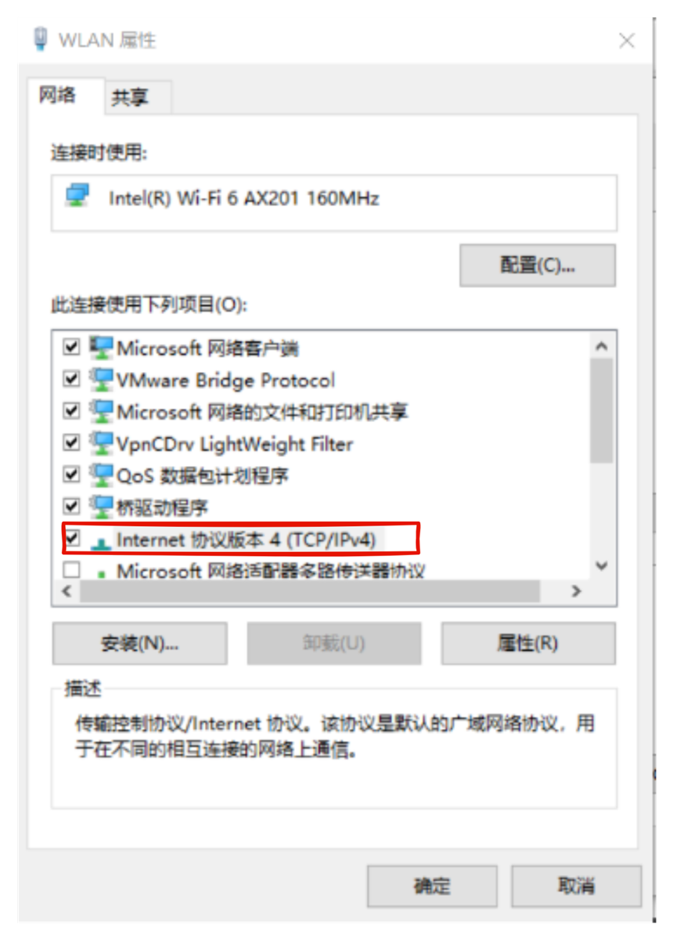Toggle the Internet 协议版本 4 (TCP/IPv4) checkbox

[72, 539]
